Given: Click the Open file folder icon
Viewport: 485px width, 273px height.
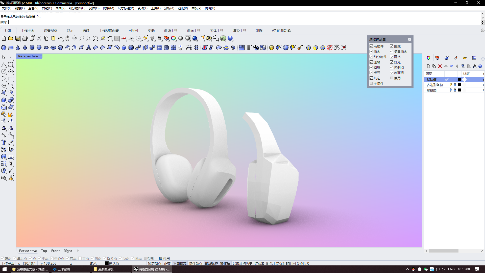Looking at the screenshot, I should click(11, 38).
